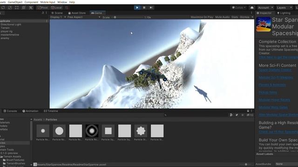The image size is (298, 167).
Task: Toggle Gizmos in Game view
Action: [x=244, y=17]
